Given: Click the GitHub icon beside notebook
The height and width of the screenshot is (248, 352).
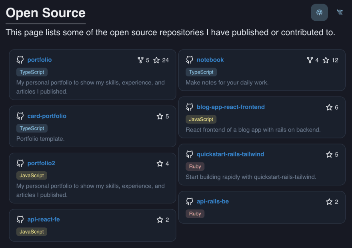Looking at the screenshot, I should [190, 60].
